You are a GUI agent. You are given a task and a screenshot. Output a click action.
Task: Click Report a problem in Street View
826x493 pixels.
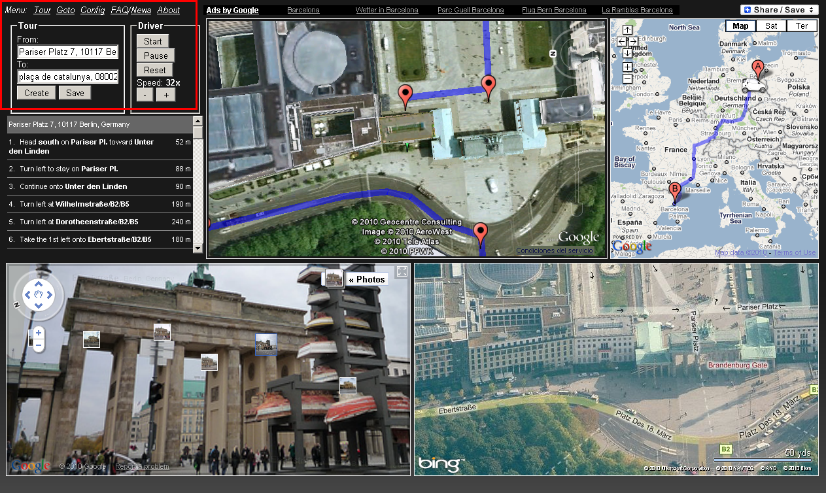tap(142, 466)
